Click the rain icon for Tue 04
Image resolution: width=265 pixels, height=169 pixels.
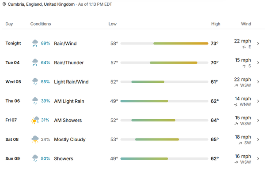pos(35,62)
